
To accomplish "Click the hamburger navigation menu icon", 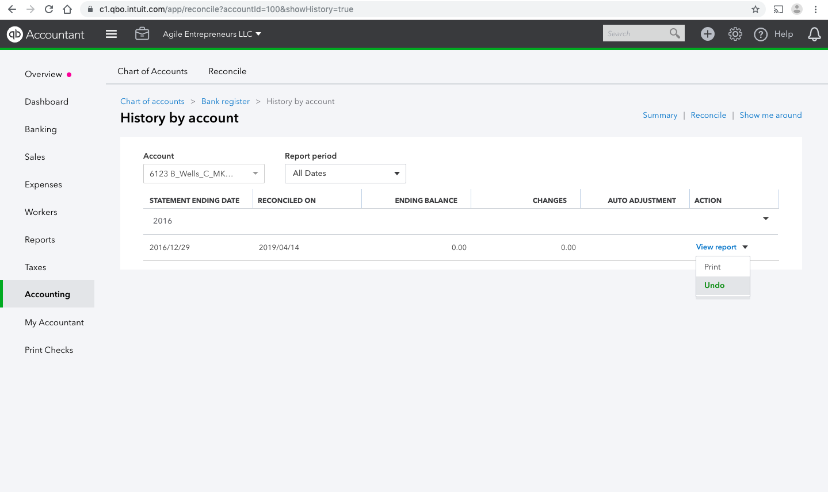I will pyautogui.click(x=112, y=34).
